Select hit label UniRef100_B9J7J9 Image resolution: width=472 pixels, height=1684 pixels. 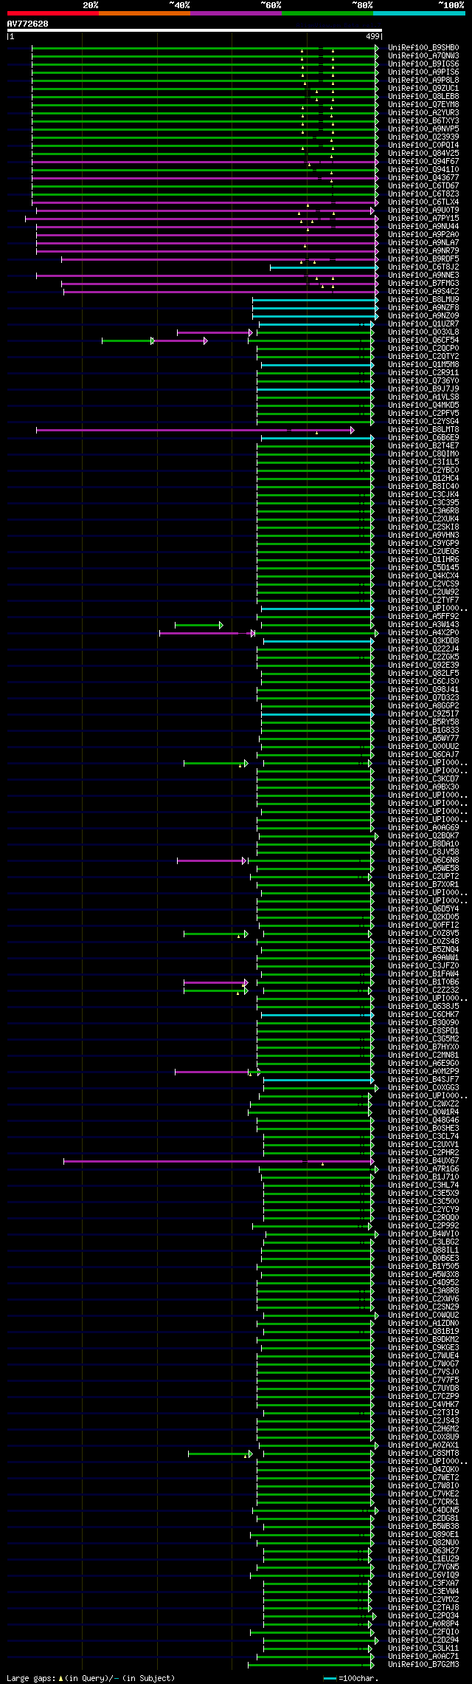(x=423, y=389)
